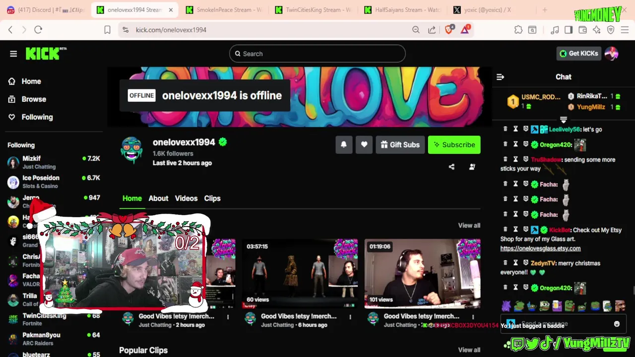The image size is (635, 357).
Task: Share channel via share icon
Action: click(451, 167)
